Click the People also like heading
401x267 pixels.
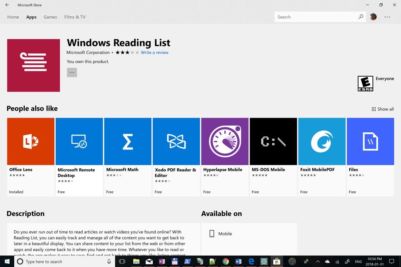(x=32, y=108)
